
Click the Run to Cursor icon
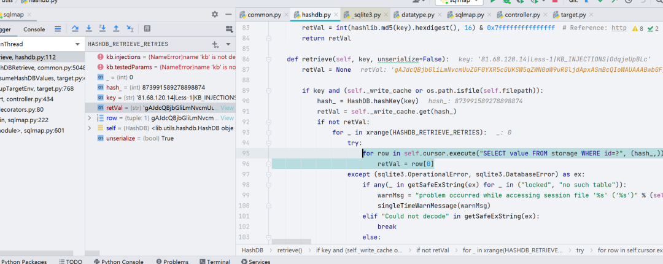coord(130,29)
